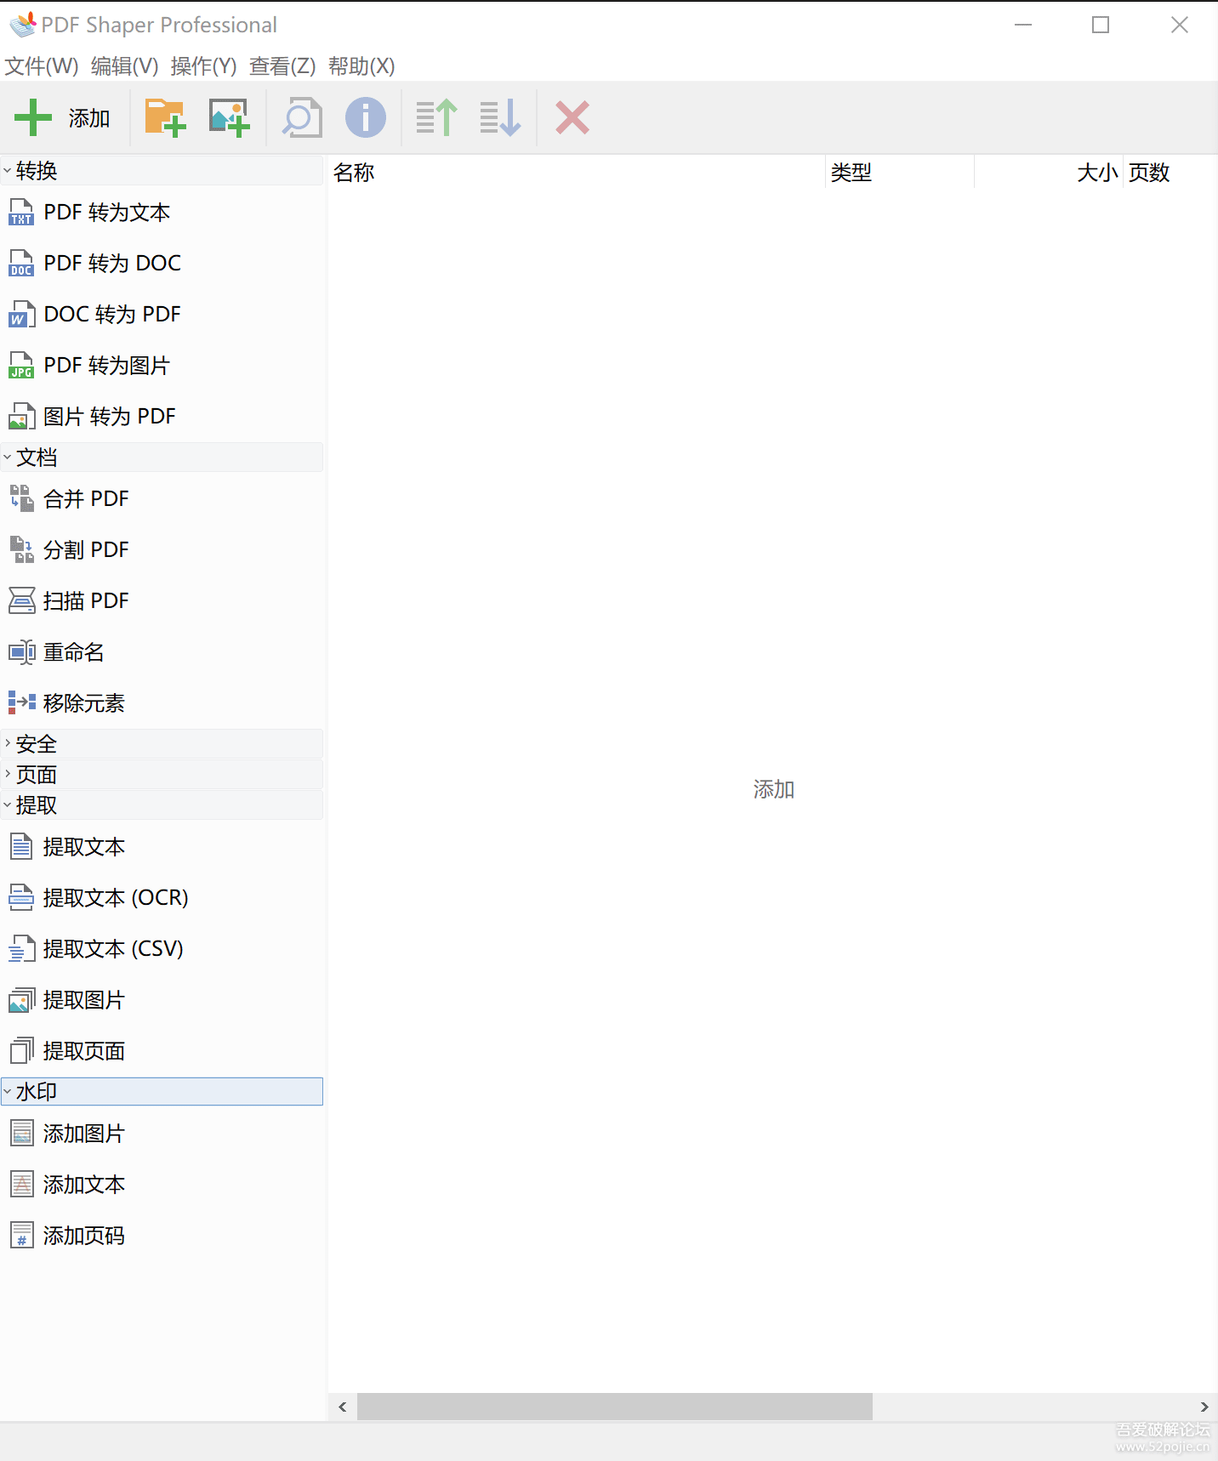1218x1461 pixels.
Task: Click the 提取文本 (OCR) icon
Action: click(21, 897)
